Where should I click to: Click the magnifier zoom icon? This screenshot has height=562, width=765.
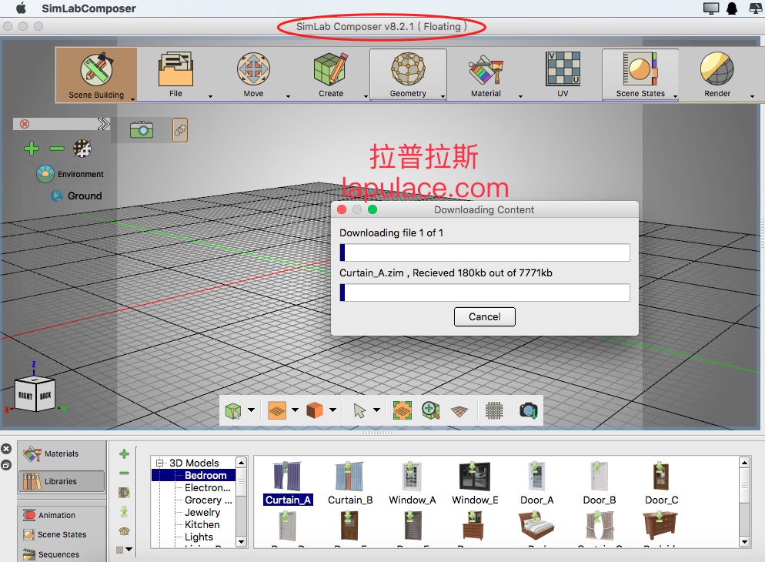(x=431, y=411)
